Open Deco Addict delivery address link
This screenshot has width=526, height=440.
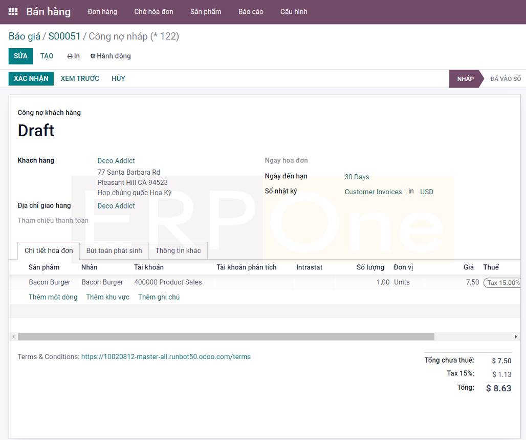pyautogui.click(x=116, y=206)
